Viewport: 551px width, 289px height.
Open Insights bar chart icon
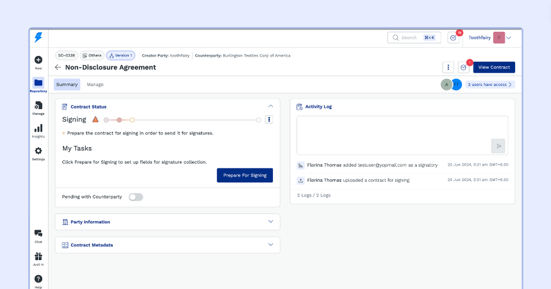tap(38, 128)
